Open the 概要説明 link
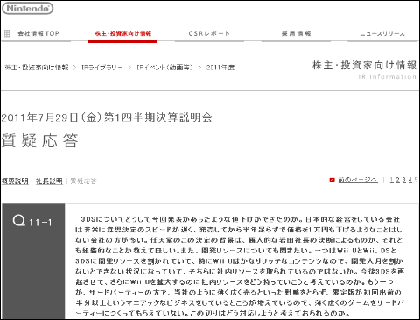420x320 pixels. point(15,181)
